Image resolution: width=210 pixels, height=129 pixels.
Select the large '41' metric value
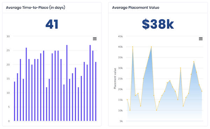coord(52,24)
